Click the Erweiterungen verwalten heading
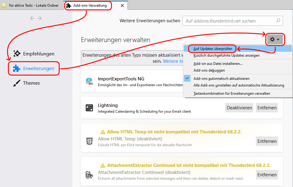 pyautogui.click(x=116, y=40)
